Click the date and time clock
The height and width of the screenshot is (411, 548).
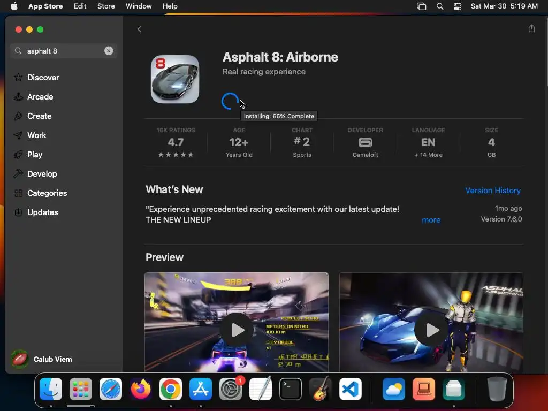pos(504,6)
